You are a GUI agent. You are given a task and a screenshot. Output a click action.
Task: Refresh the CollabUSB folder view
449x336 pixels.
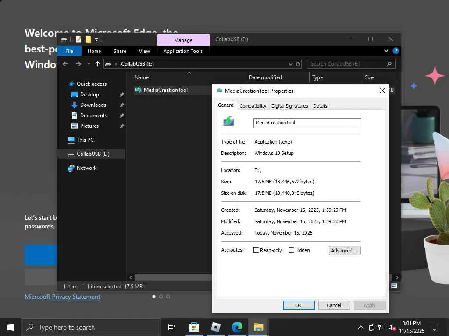point(298,64)
